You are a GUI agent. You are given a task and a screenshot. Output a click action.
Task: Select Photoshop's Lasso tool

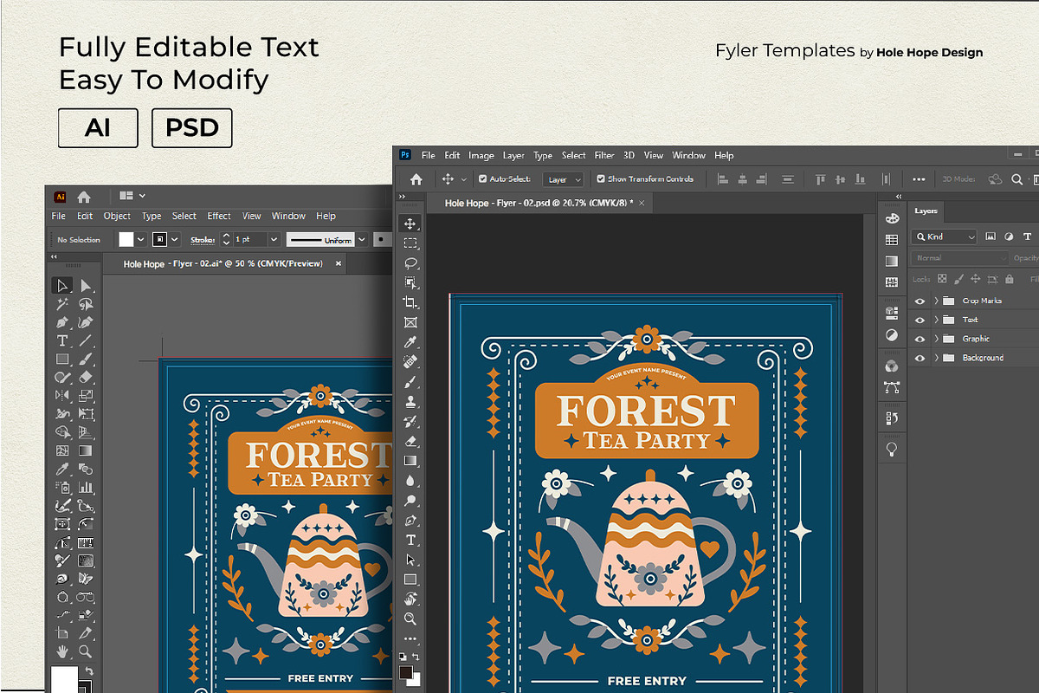click(410, 262)
